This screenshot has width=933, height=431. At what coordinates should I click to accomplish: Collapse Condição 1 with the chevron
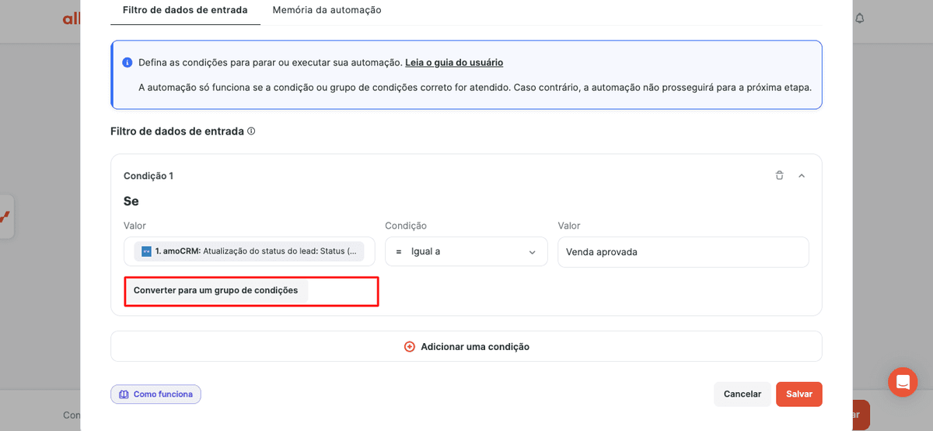coord(802,176)
